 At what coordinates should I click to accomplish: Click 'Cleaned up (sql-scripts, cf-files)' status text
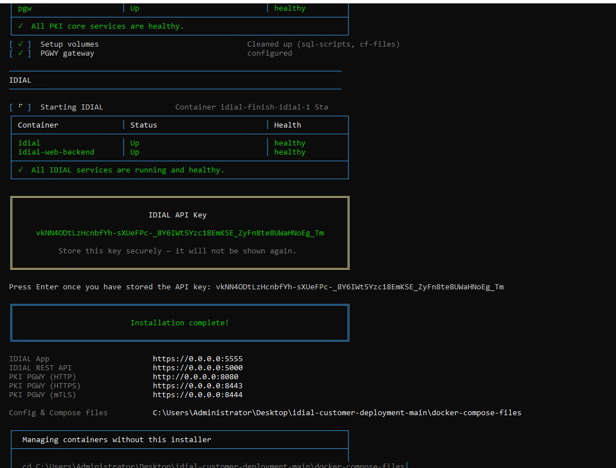pos(323,44)
